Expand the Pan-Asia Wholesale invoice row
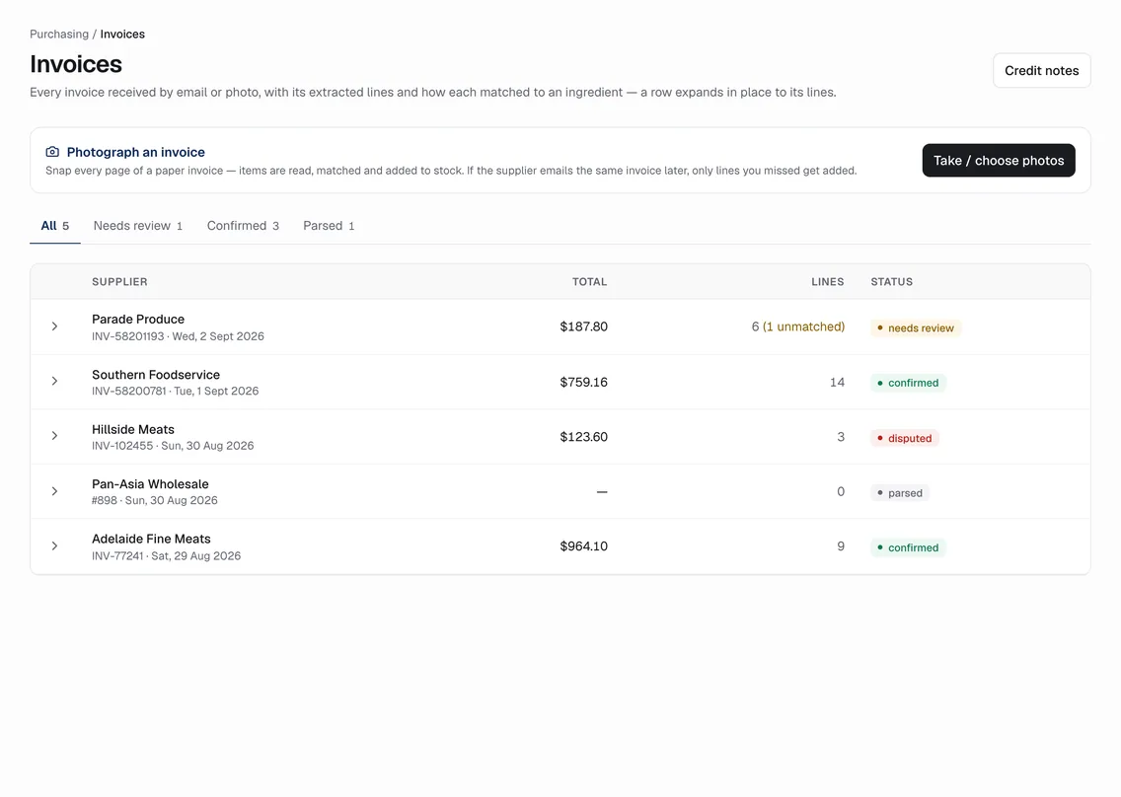The image size is (1121, 797). 54,491
